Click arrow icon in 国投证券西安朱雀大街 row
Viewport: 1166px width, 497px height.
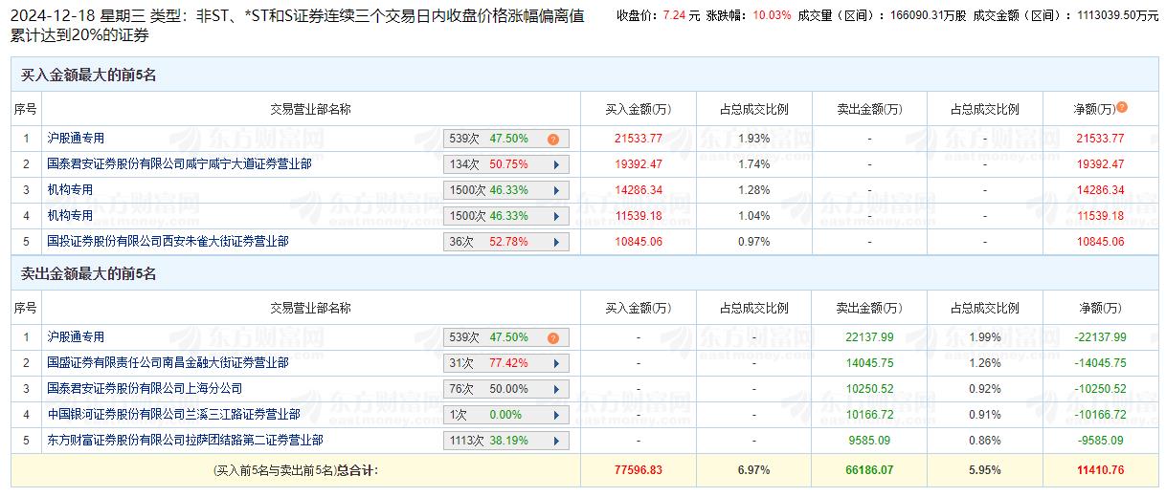[556, 243]
